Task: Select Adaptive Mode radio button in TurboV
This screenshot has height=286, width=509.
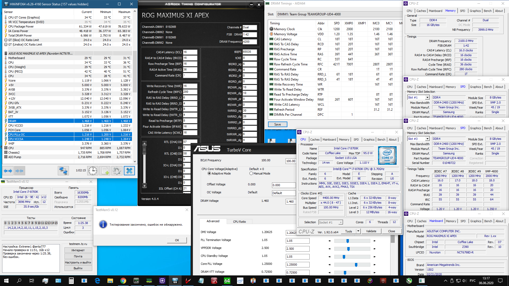Action: (209, 173)
